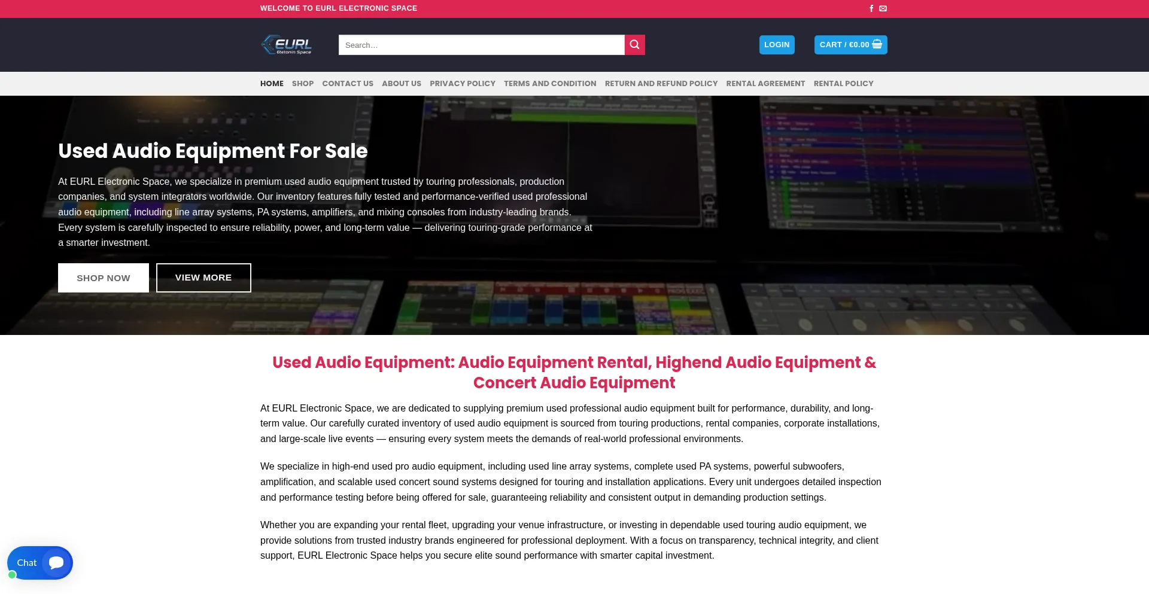Navigate to Contact Us
This screenshot has width=1149, height=594.
click(x=348, y=84)
